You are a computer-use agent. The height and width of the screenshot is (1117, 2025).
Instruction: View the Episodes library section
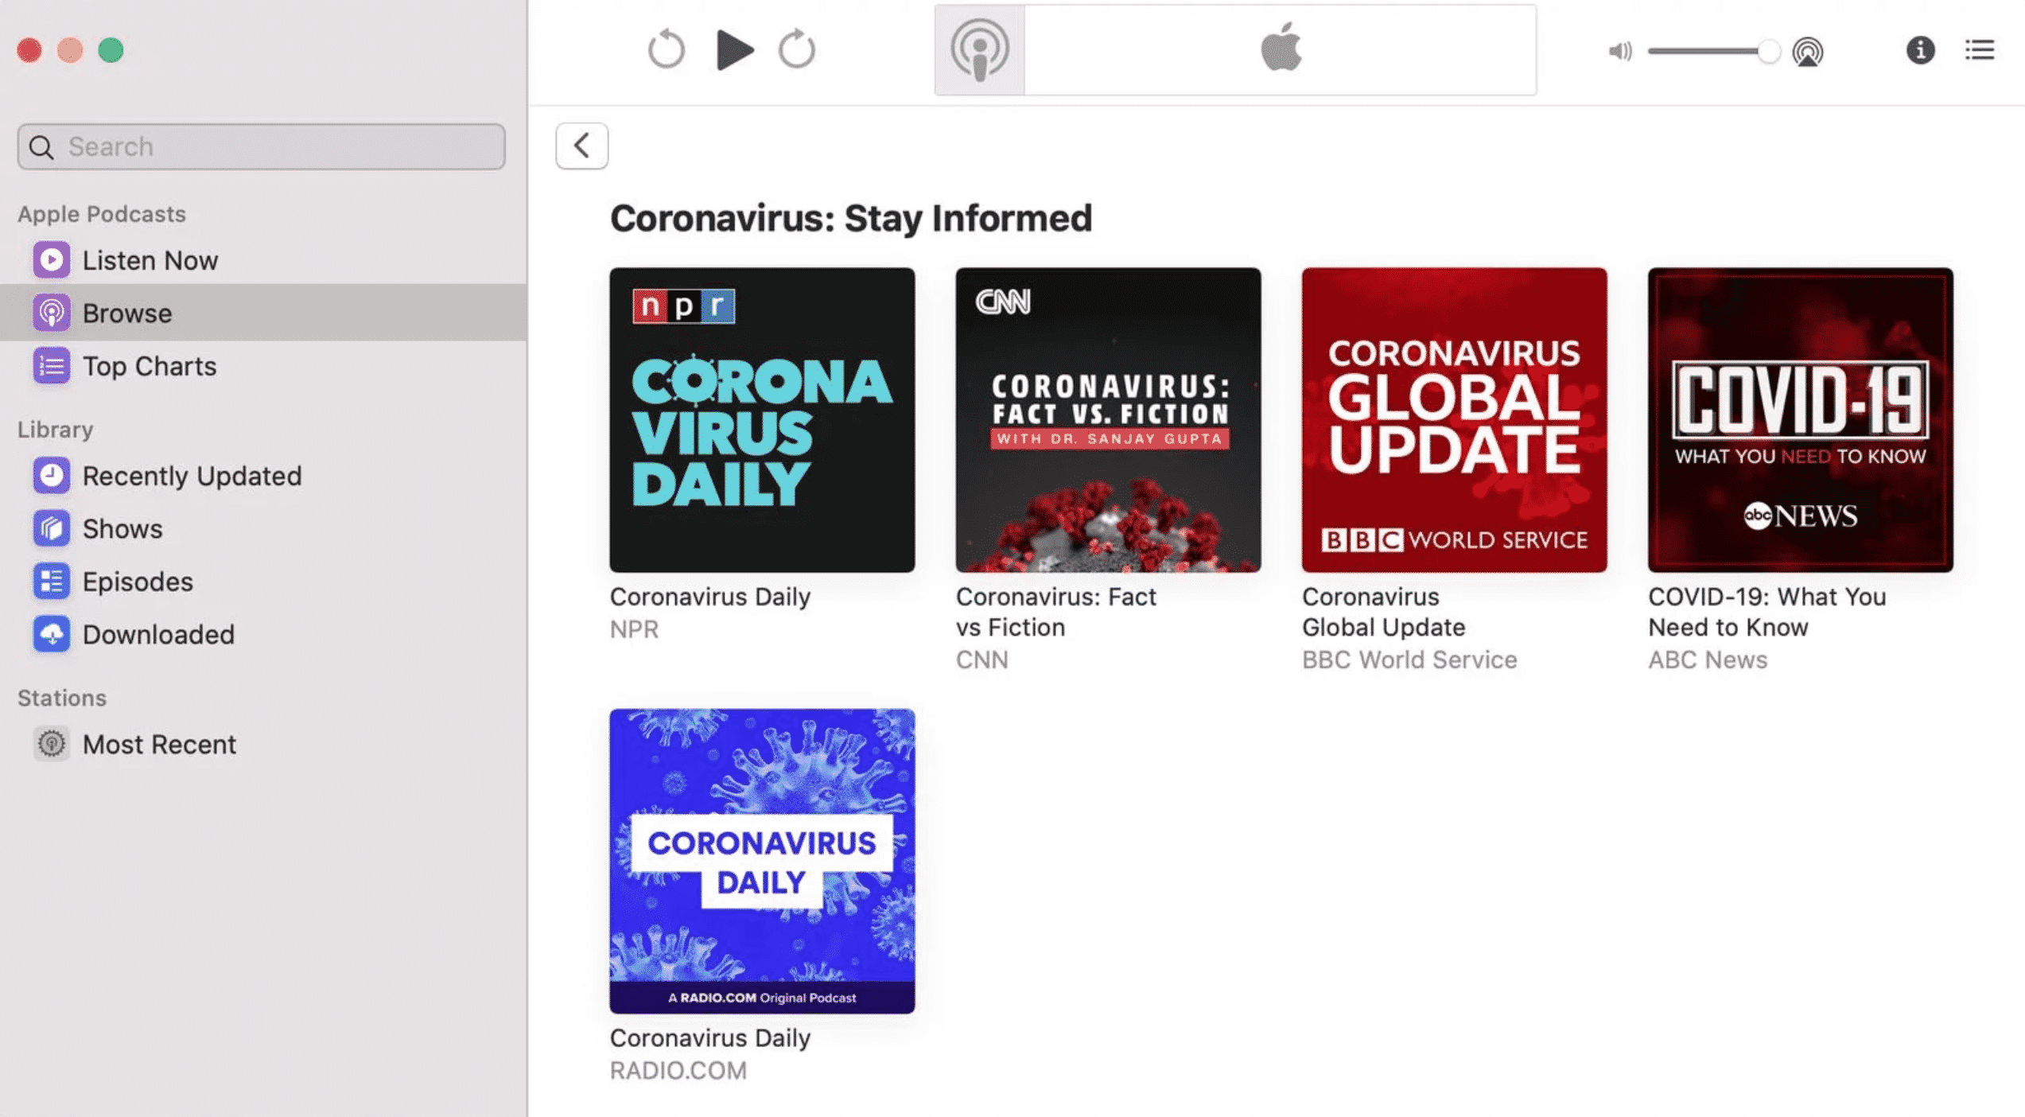(x=138, y=582)
